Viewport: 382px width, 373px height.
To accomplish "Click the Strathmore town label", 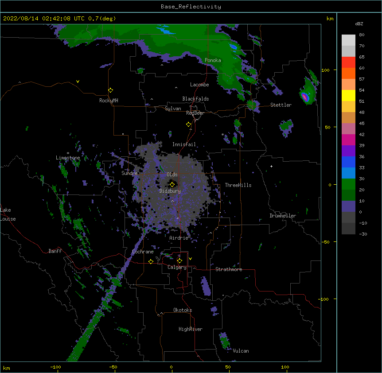I will 229,269.
